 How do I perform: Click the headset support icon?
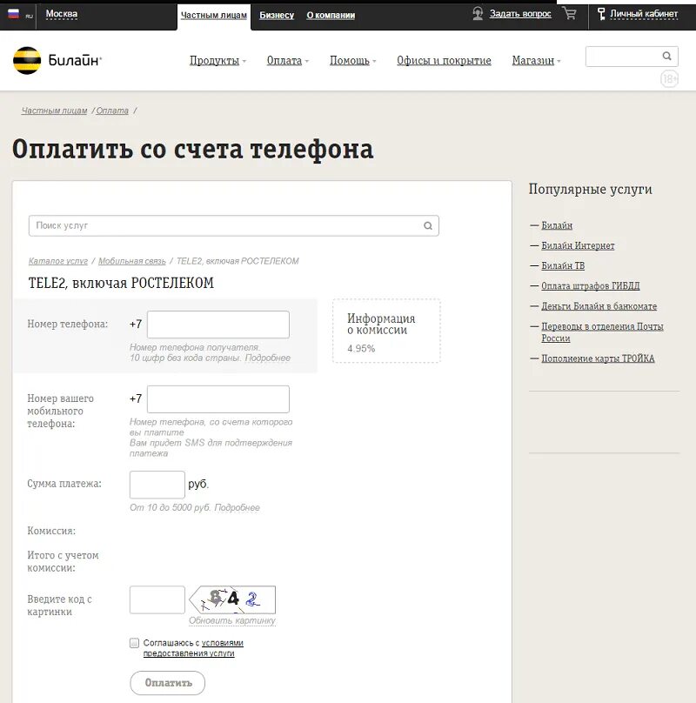point(478,13)
